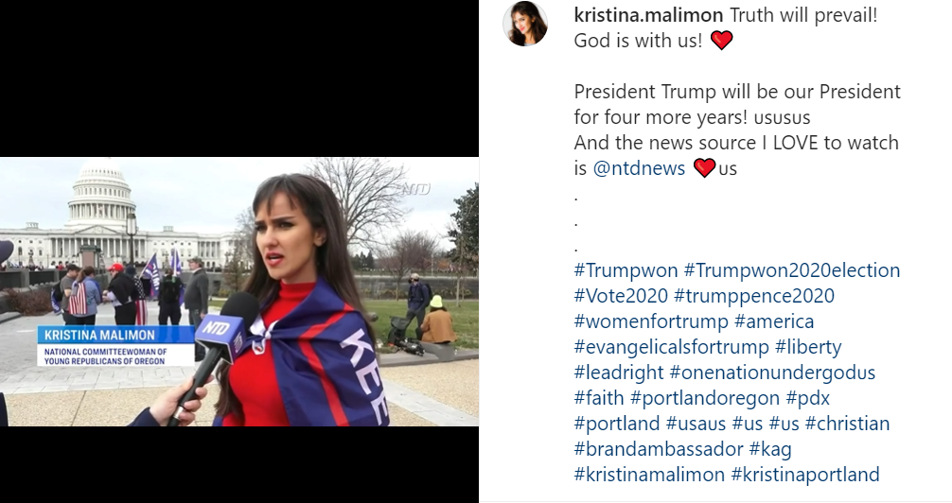Open the #Trumpwon hashtag
The width and height of the screenshot is (952, 503).
tap(626, 270)
